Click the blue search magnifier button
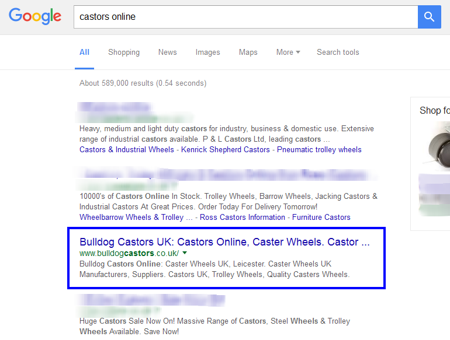Viewport: 450px width, 340px height. (430, 17)
